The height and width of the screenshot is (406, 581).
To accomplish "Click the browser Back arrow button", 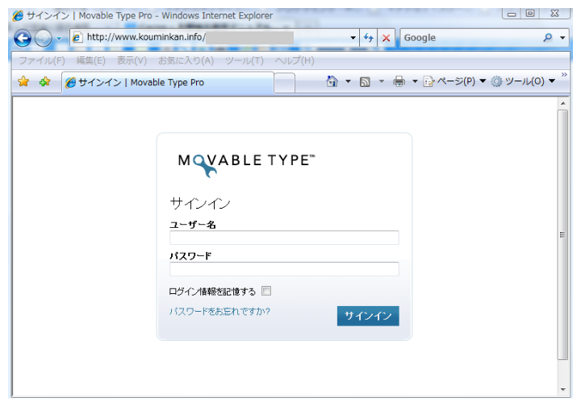I will click(23, 38).
